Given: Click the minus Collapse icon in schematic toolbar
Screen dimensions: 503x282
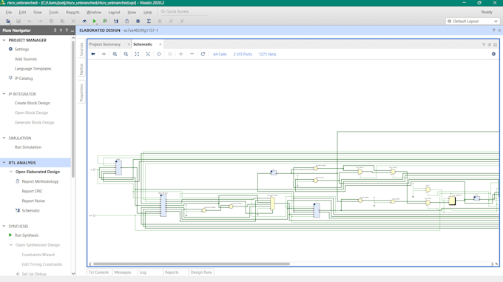Looking at the screenshot, I should [x=192, y=54].
